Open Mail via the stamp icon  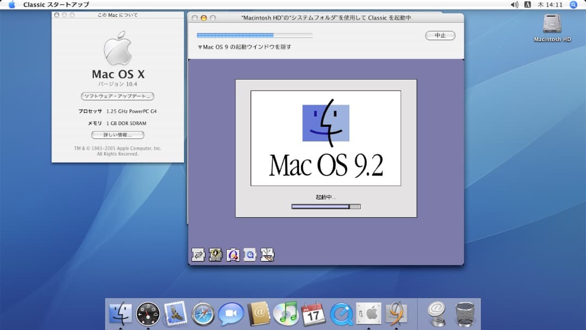point(175,313)
